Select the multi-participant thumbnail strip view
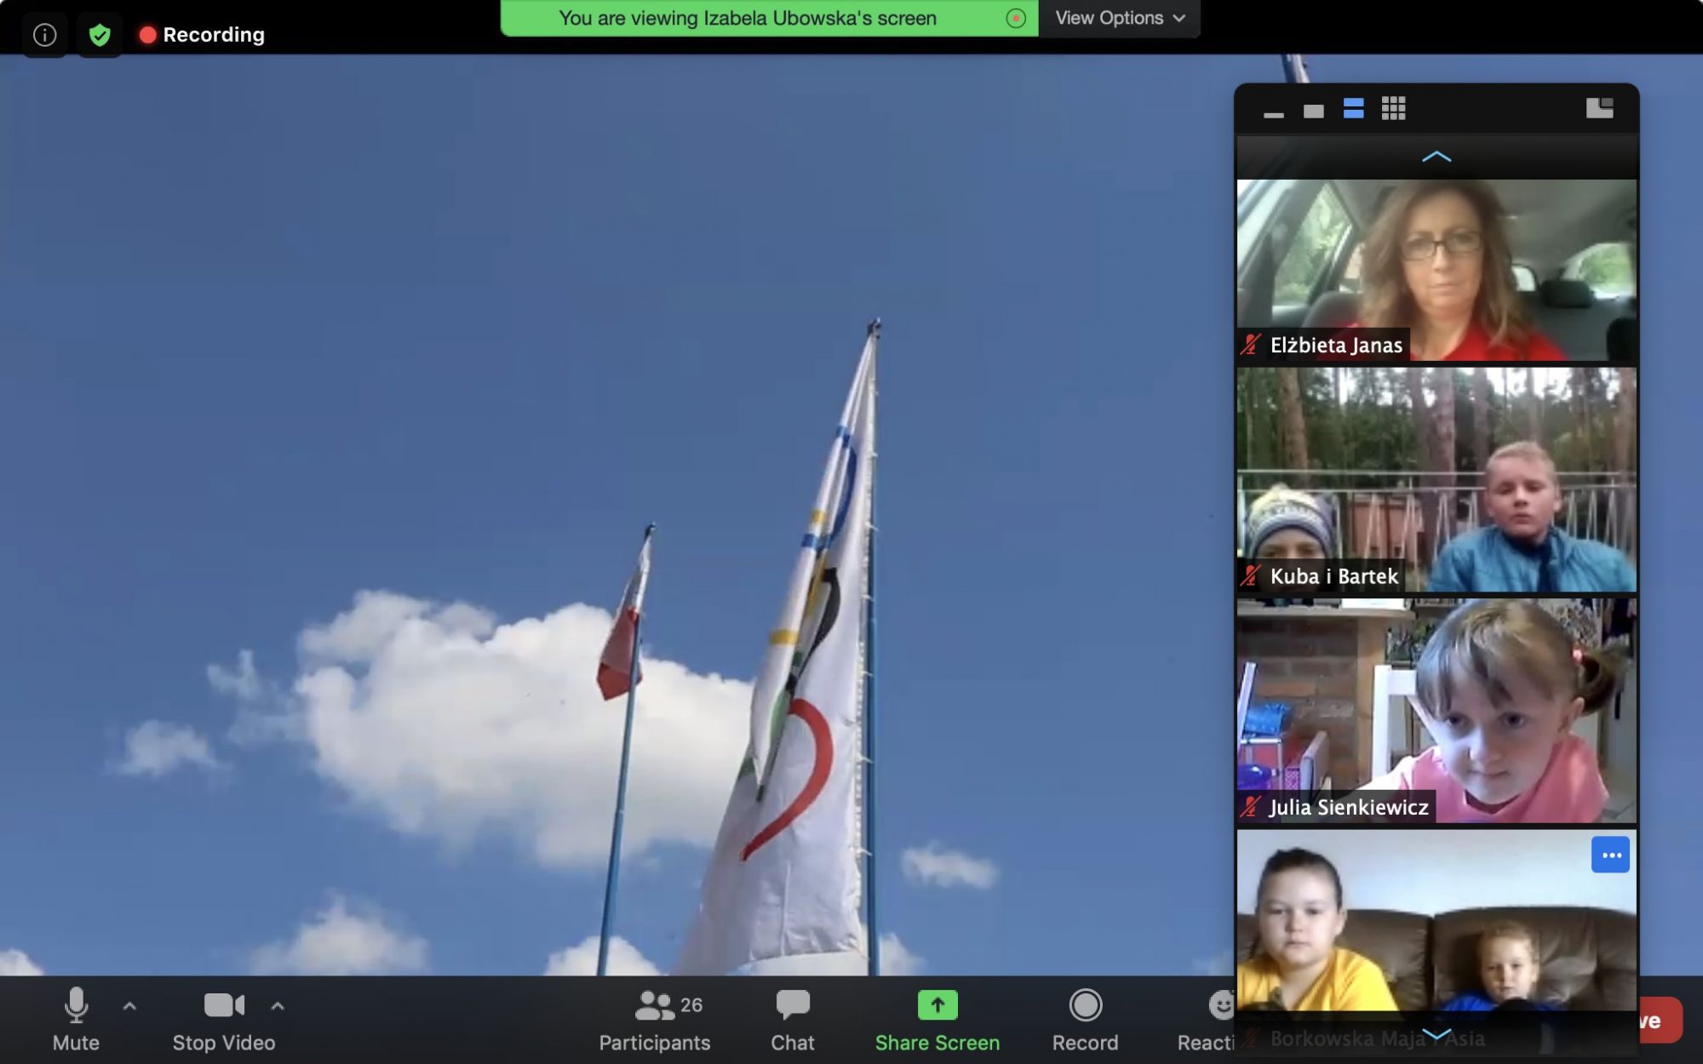Image resolution: width=1703 pixels, height=1064 pixels. (1353, 109)
